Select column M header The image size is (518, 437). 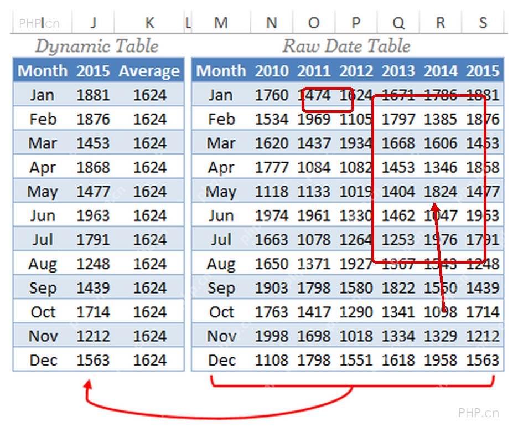coord(221,23)
